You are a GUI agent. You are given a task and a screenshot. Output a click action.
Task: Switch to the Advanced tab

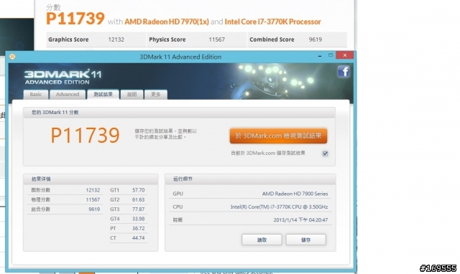pos(68,95)
